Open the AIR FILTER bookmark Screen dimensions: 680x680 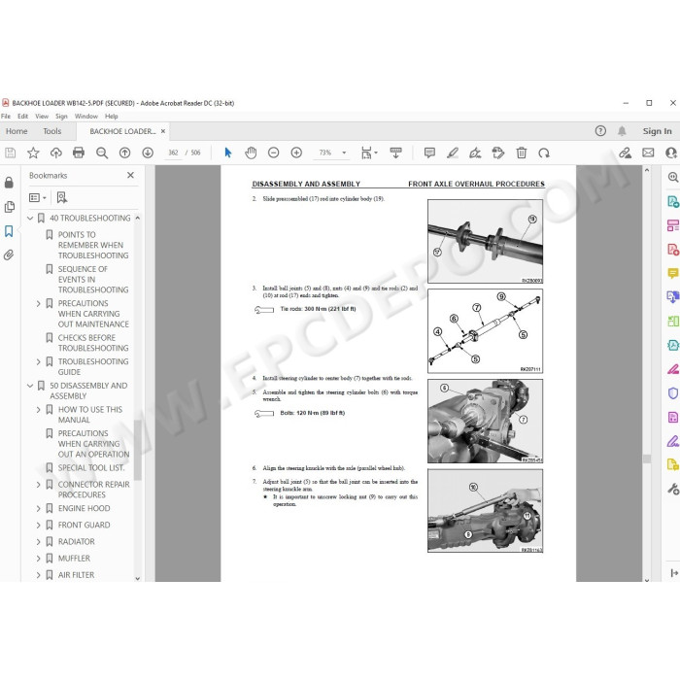point(76,575)
